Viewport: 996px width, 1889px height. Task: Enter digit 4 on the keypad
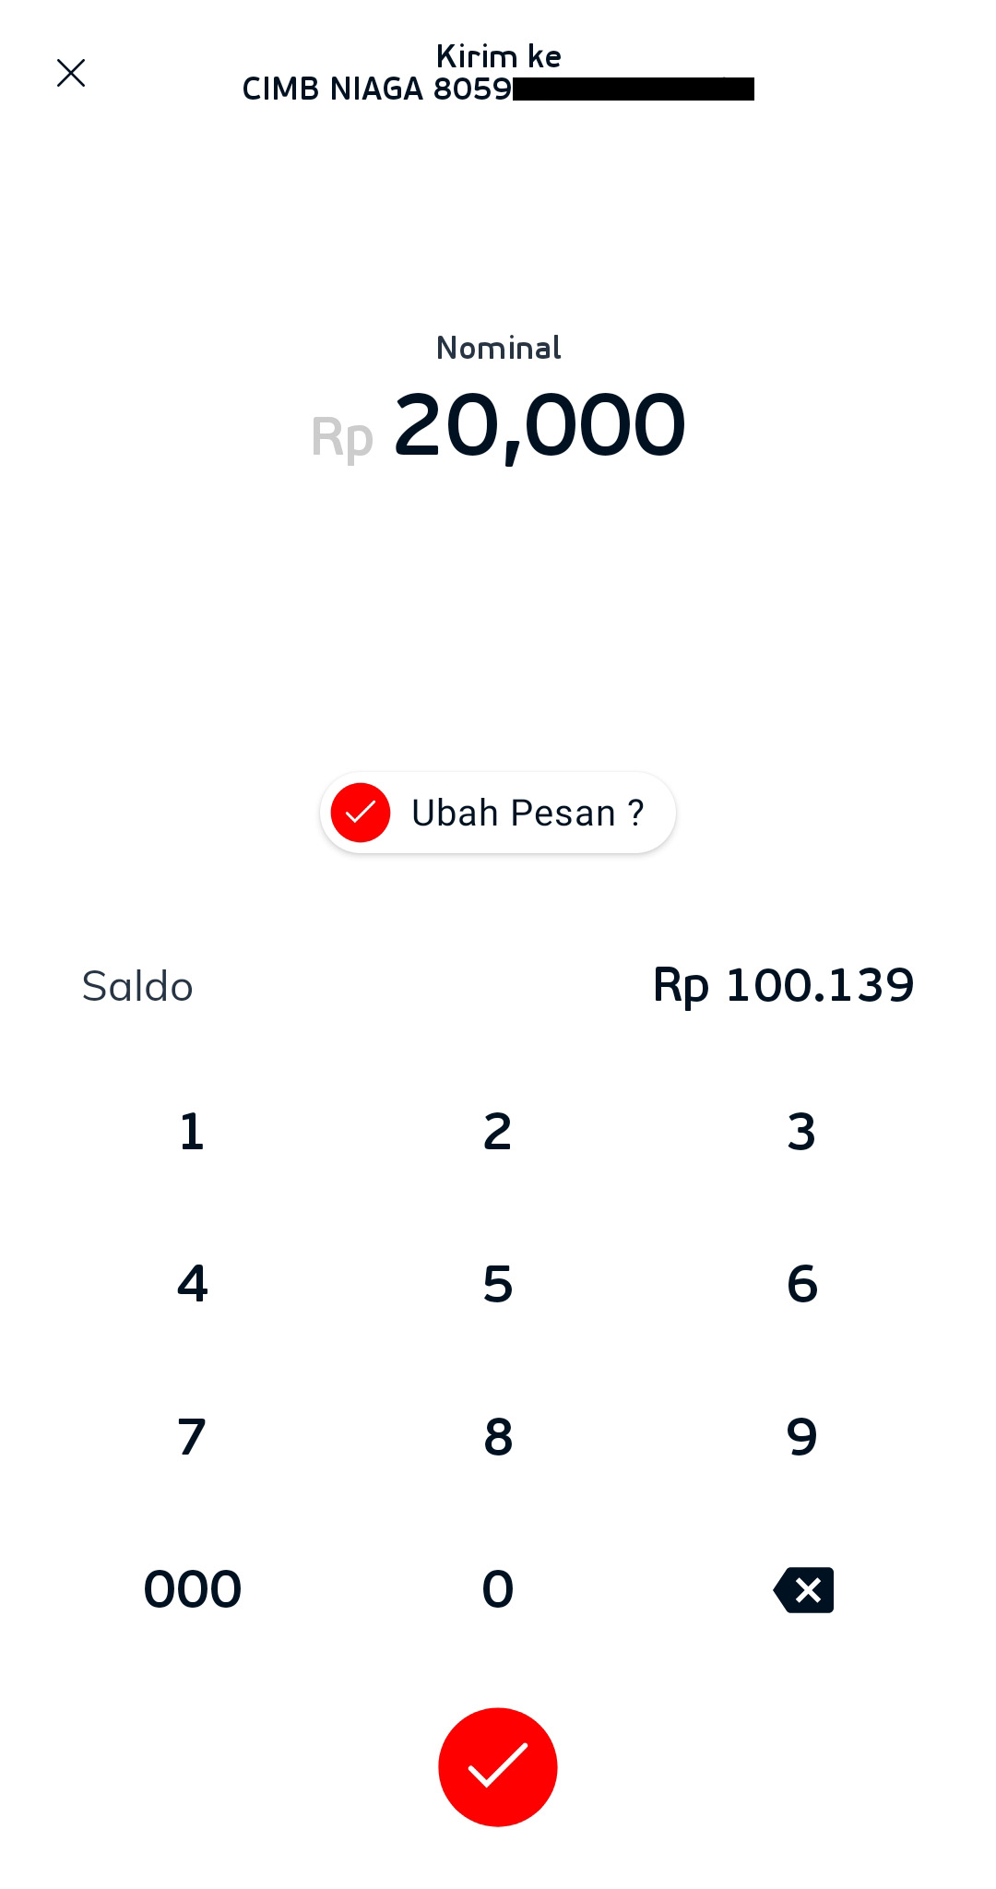(192, 1283)
